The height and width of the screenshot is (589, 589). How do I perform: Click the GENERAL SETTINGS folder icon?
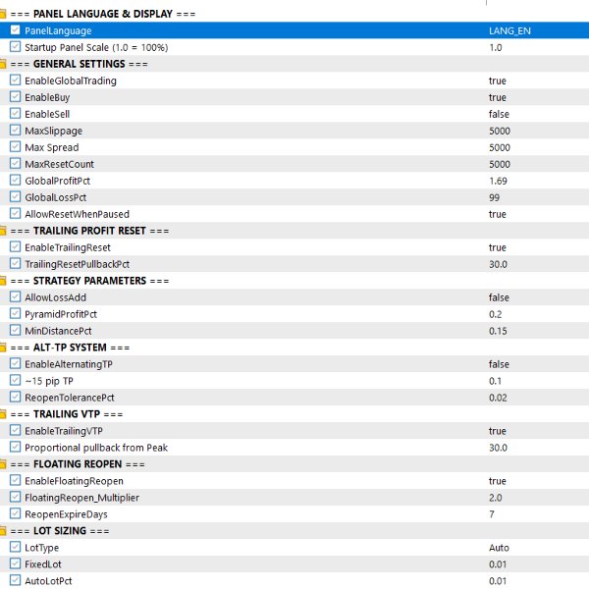[x=3, y=64]
